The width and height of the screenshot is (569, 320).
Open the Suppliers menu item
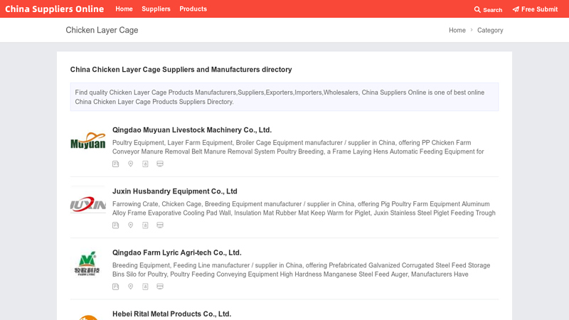point(156,9)
